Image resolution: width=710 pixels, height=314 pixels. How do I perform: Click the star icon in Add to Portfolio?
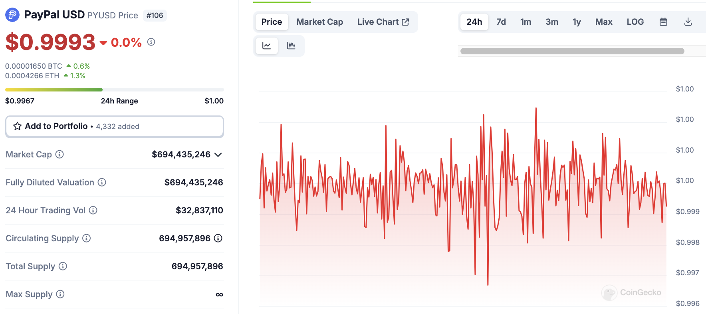[x=17, y=126]
